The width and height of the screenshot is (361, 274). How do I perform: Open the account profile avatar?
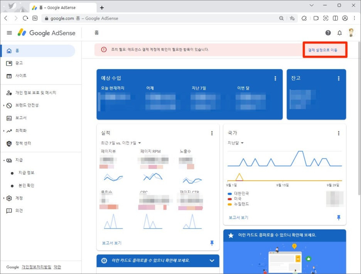click(x=351, y=33)
